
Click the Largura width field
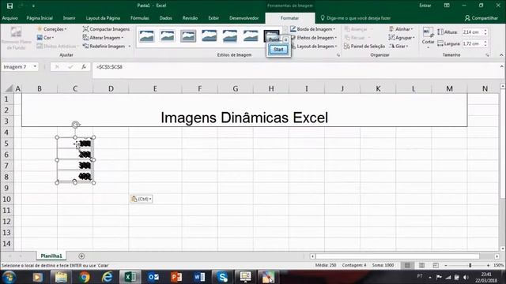click(x=473, y=43)
